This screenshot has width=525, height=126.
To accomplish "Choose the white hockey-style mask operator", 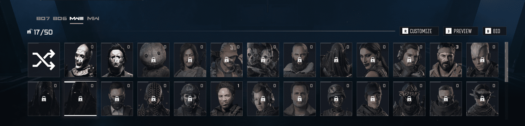I will (x=117, y=60).
